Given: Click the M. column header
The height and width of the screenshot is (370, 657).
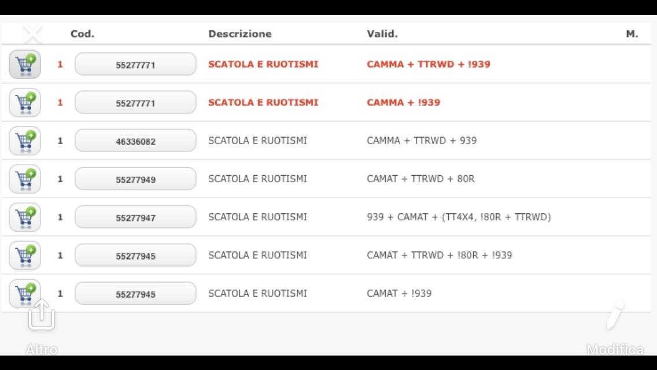Looking at the screenshot, I should [632, 34].
